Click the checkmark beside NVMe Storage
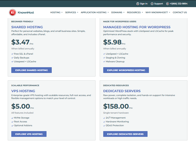The height and width of the screenshot is (147, 196). [12, 118]
